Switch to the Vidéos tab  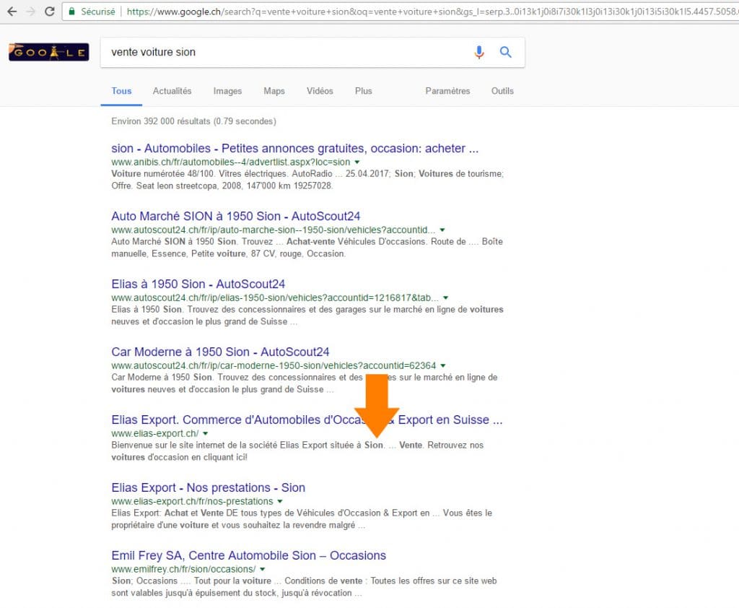coord(320,91)
